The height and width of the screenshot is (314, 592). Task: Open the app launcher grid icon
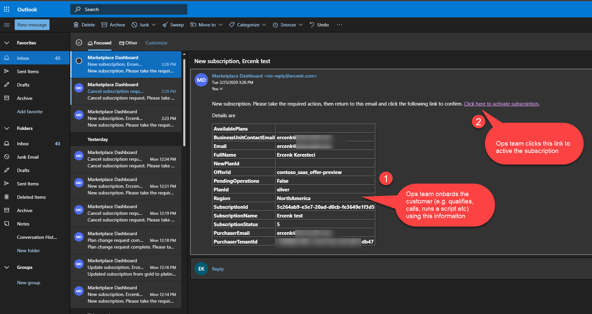6,9
